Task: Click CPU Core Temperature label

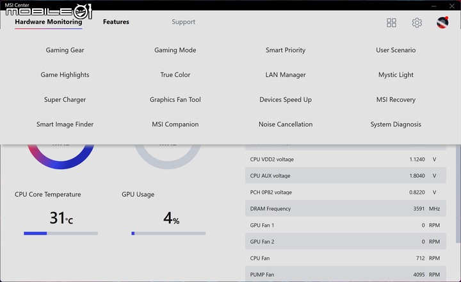Action: coord(48,194)
